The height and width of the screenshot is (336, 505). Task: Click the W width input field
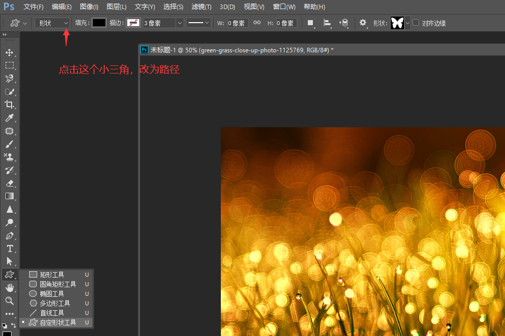click(x=237, y=23)
